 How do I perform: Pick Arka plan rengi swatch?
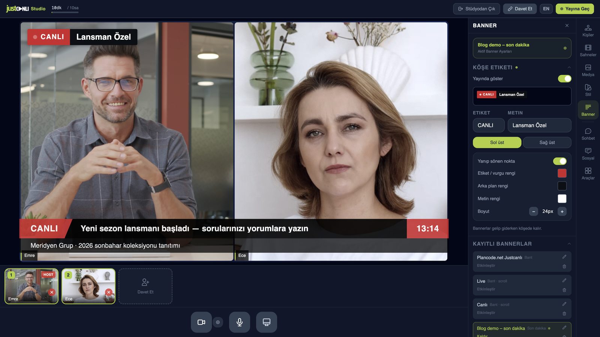pos(562,186)
